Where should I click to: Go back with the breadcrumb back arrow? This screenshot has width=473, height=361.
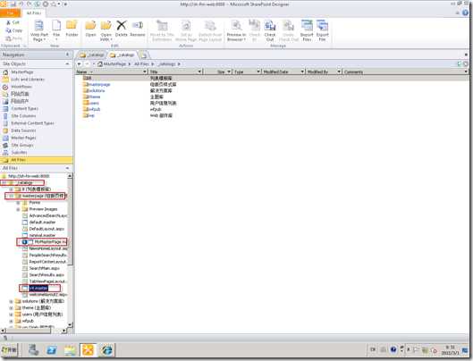(80, 64)
